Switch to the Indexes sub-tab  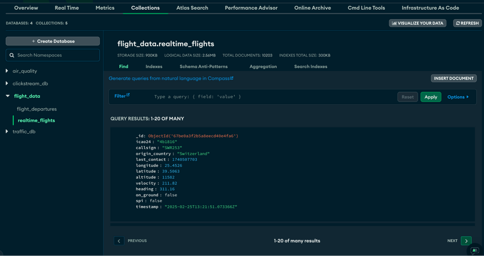tap(154, 67)
